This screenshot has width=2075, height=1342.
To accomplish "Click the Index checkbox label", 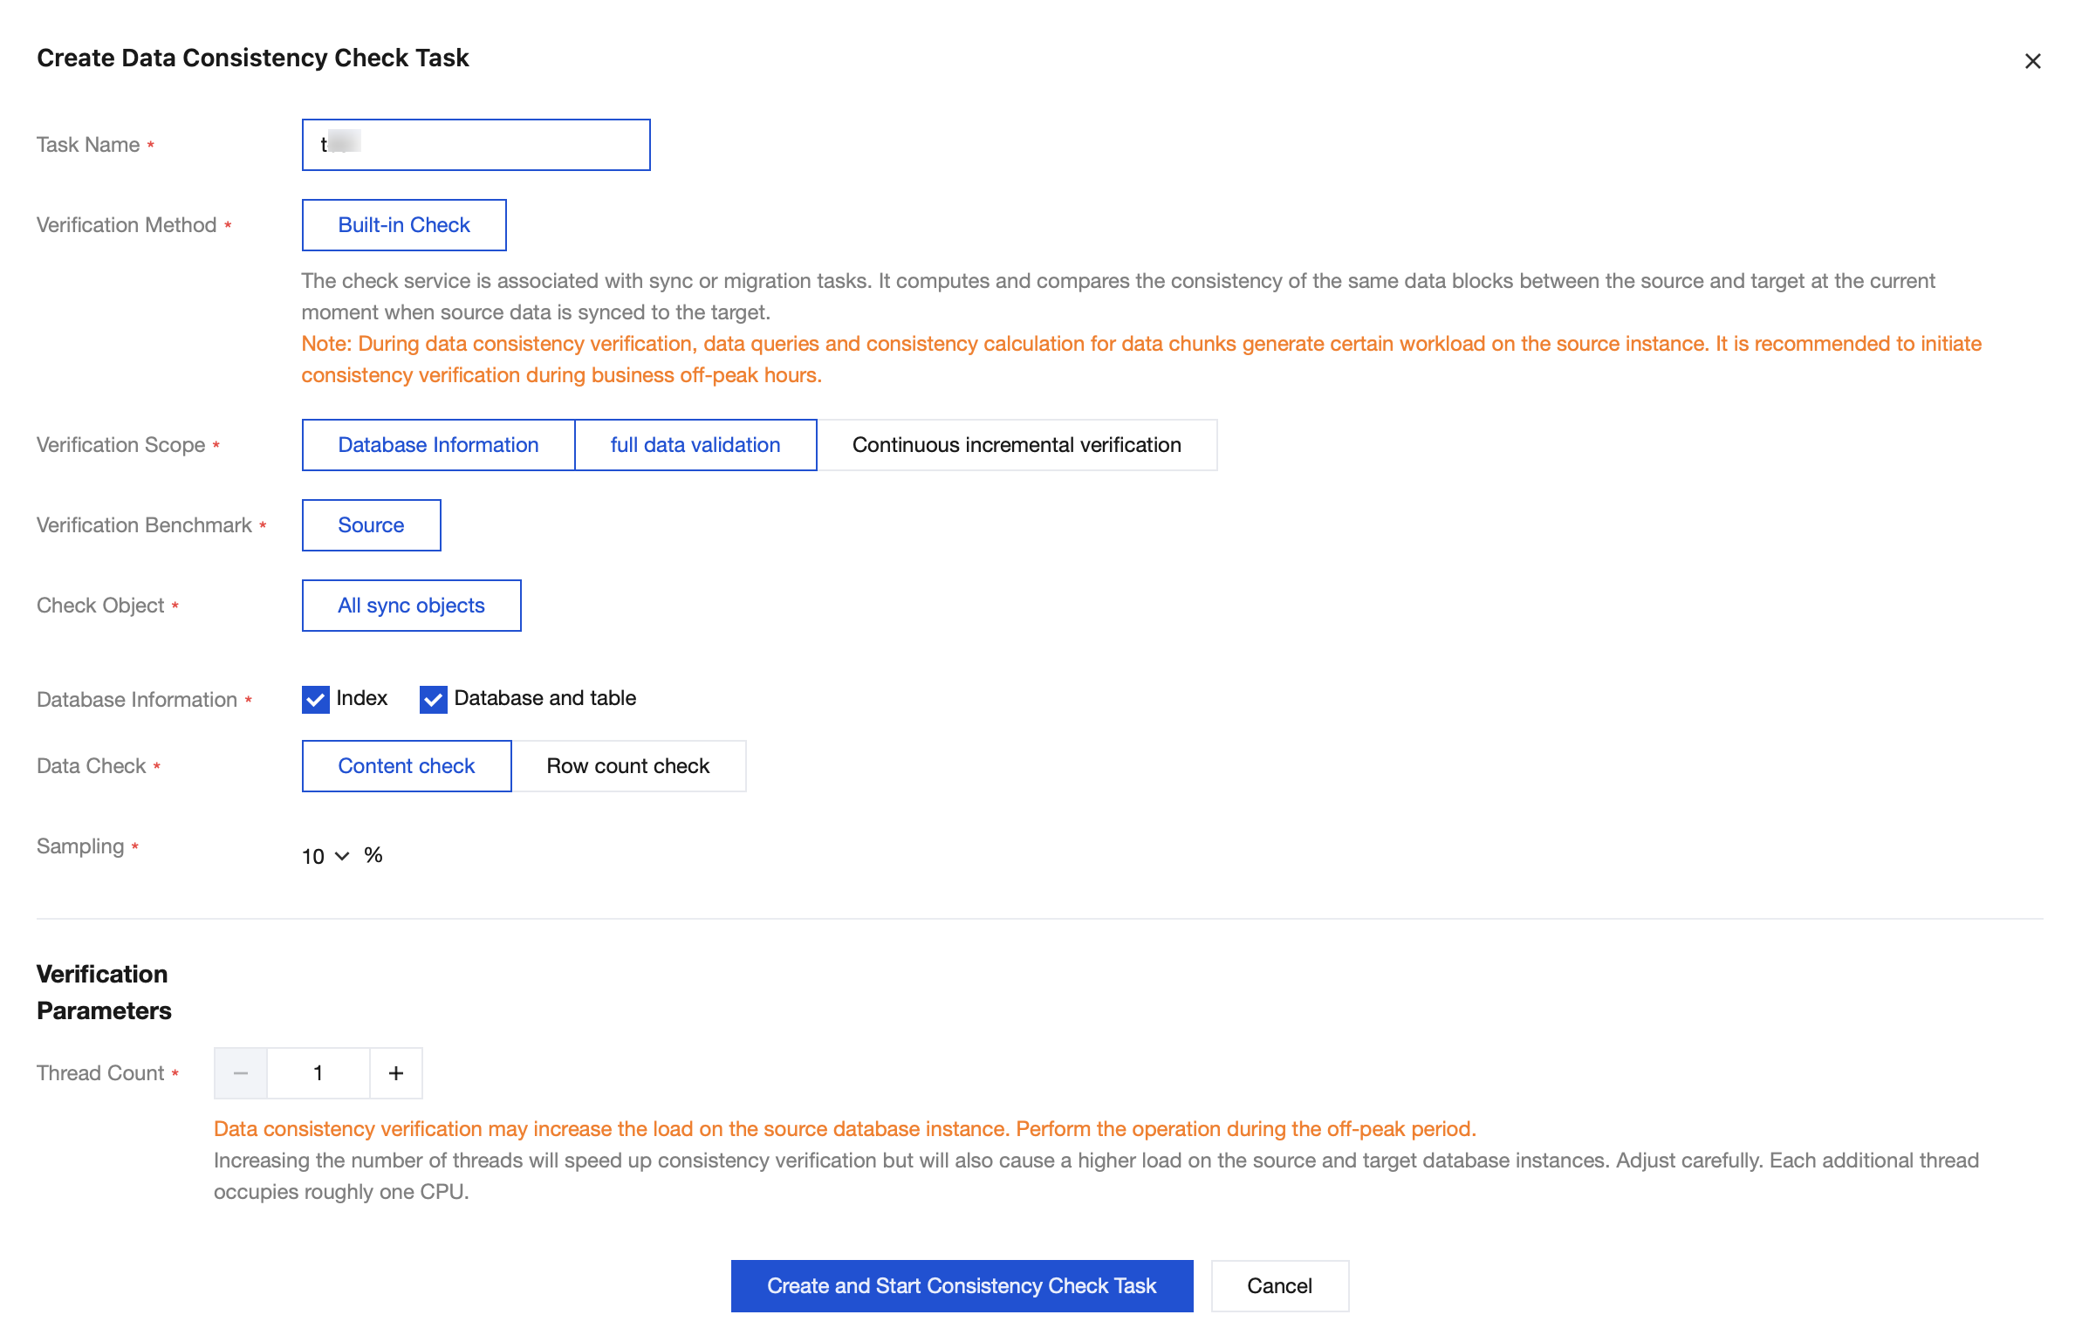I will tap(361, 698).
